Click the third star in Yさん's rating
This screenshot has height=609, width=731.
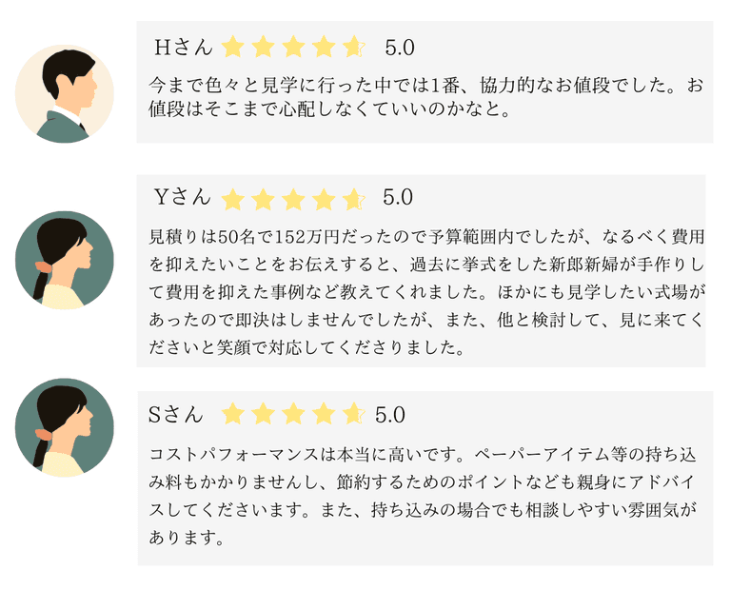292,199
